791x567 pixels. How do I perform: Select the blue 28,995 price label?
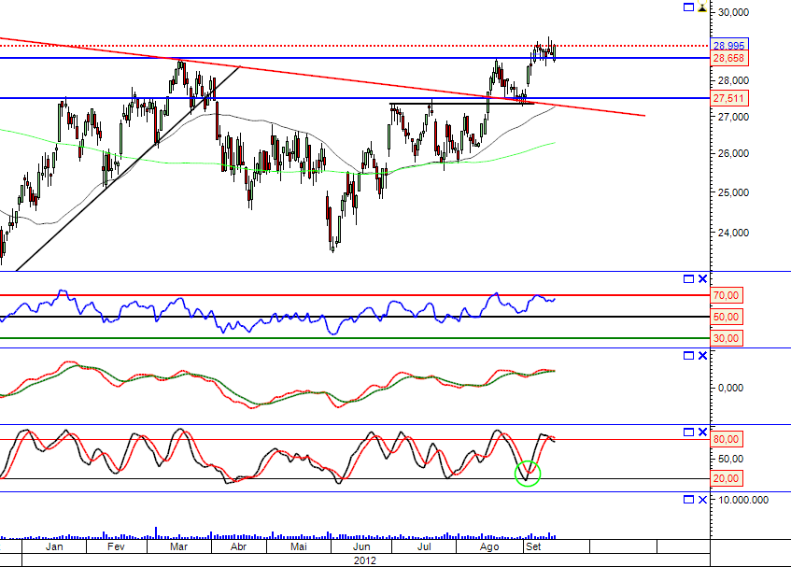click(x=729, y=45)
